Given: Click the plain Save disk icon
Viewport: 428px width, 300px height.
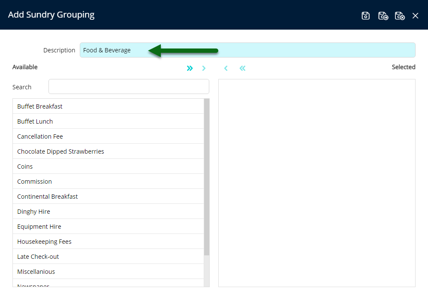Looking at the screenshot, I should tap(365, 16).
